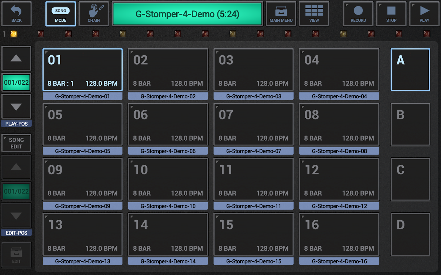Click the bottom-left Edit archive icon
Viewport: 441px width, 275px height.
click(16, 255)
